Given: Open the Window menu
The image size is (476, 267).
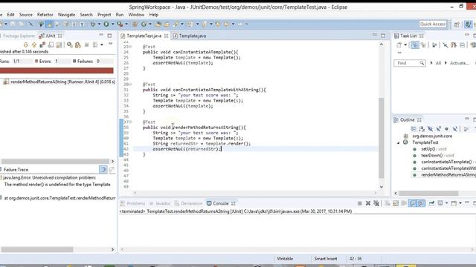Looking at the screenshot, I should click(136, 15).
